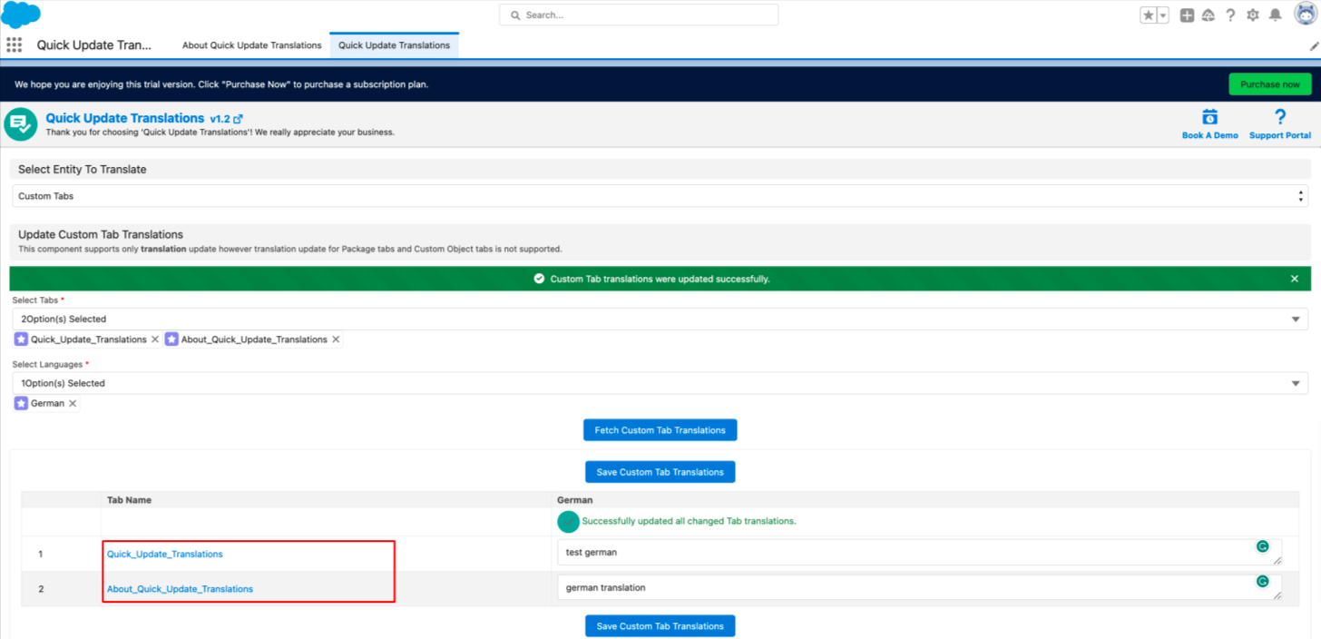Click the 'Update Custom Tab Translations' heading
The height and width of the screenshot is (639, 1321).
pos(101,234)
